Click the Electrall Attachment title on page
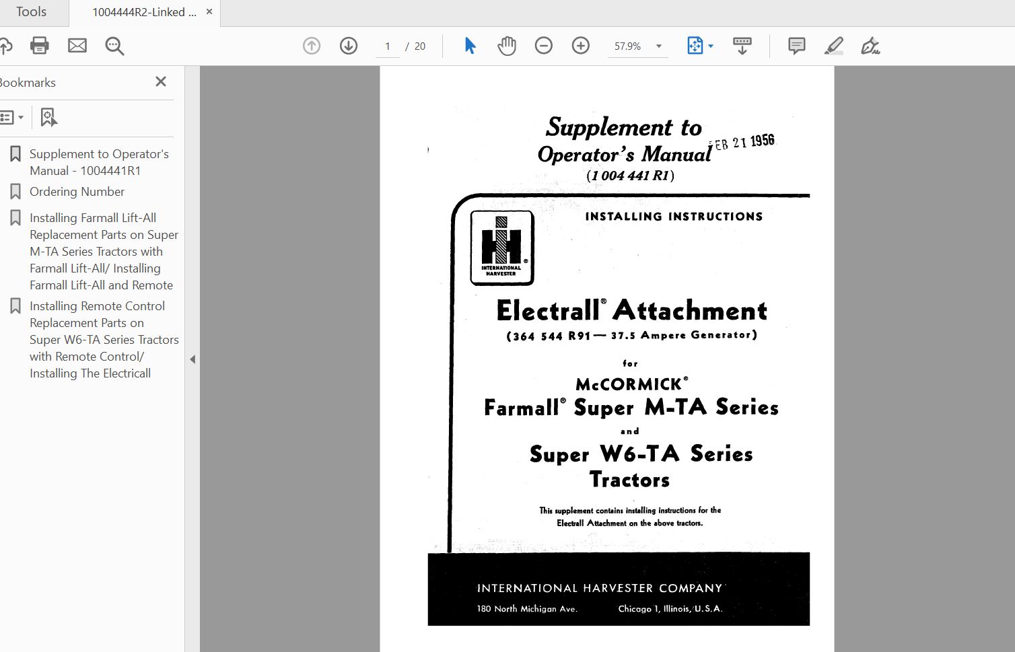The height and width of the screenshot is (652, 1015). (x=632, y=310)
